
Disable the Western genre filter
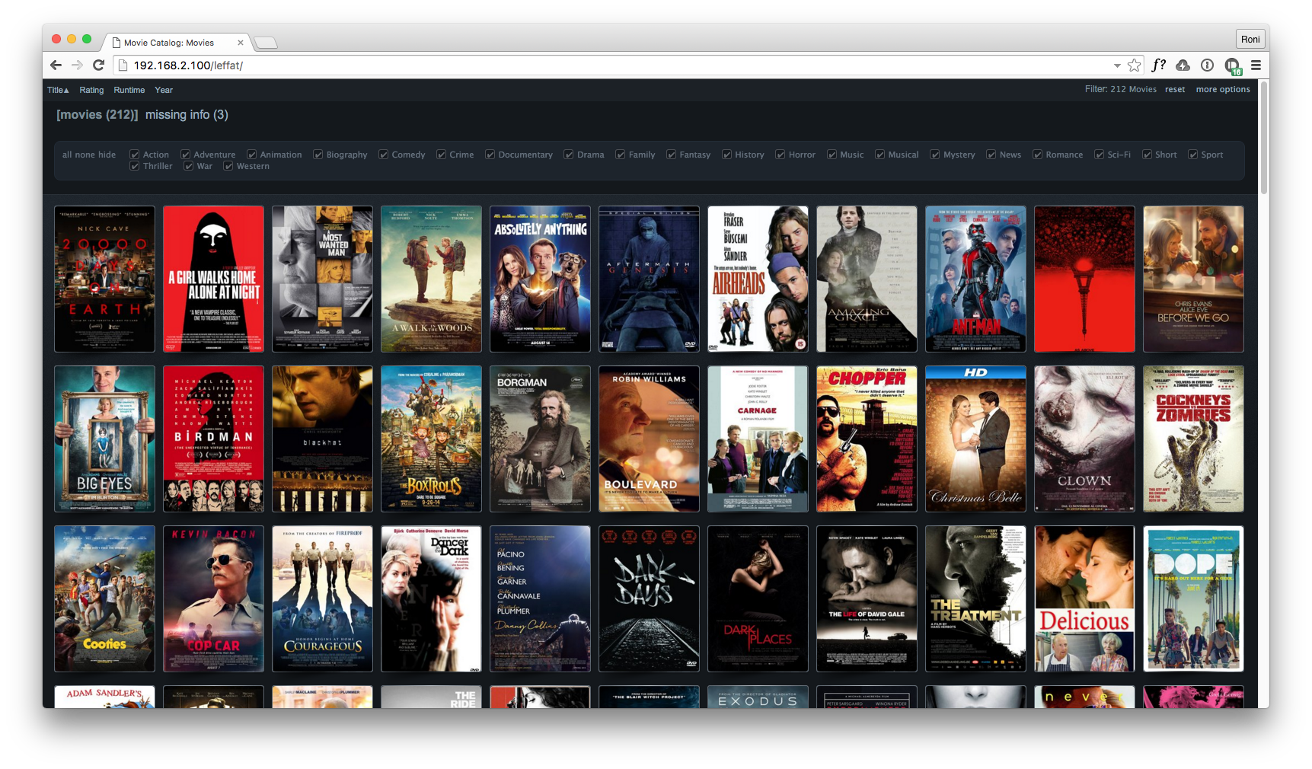(x=228, y=166)
